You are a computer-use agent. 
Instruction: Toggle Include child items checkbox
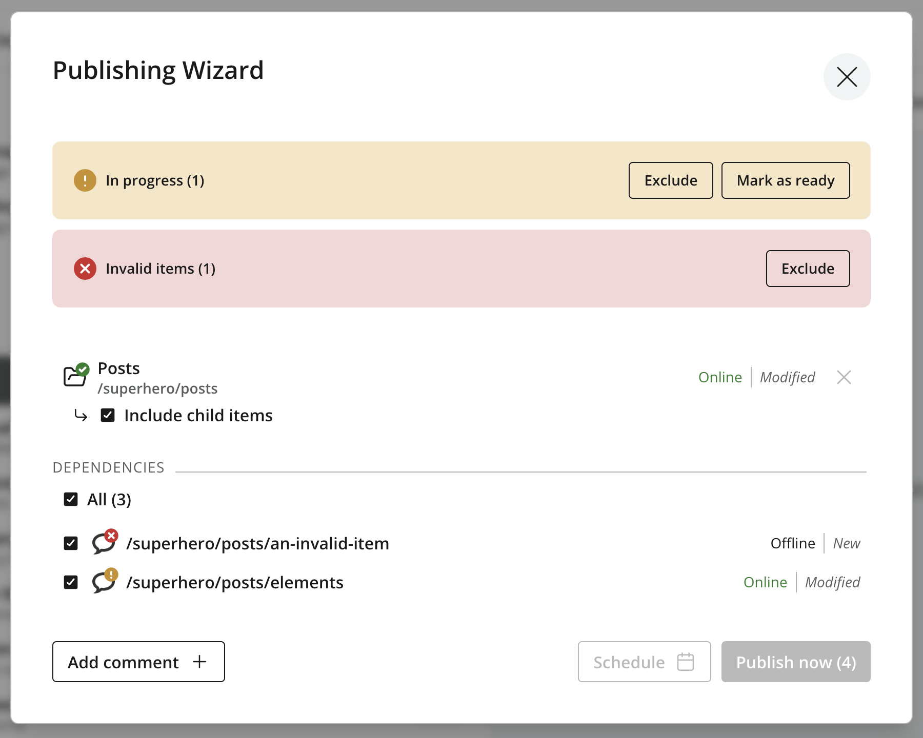pos(108,415)
